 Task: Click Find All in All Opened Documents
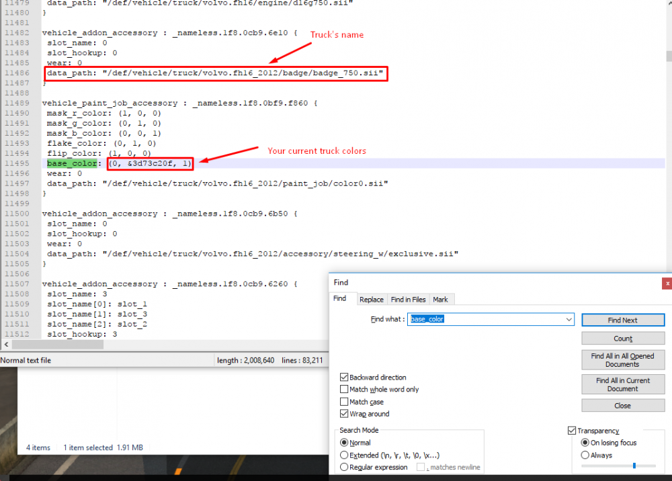622,360
